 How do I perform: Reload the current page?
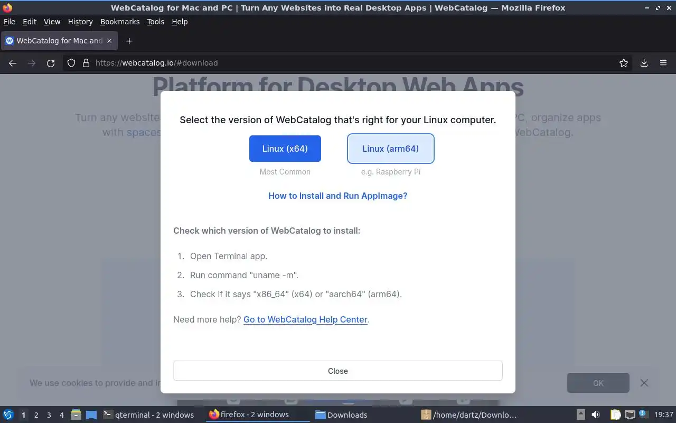click(51, 63)
